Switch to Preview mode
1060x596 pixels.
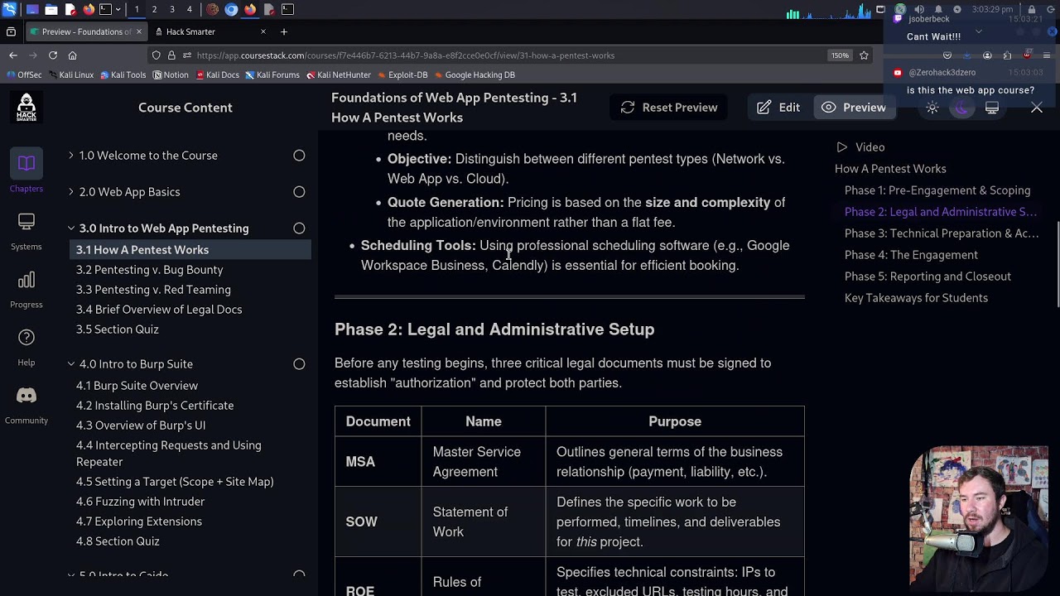pos(854,108)
